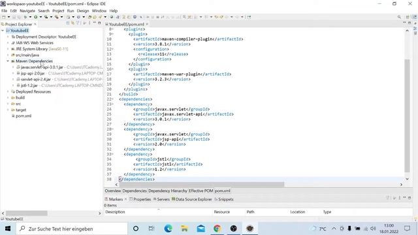Open the Servers view tab
Screen dimensions: 418x235
click(x=161, y=199)
